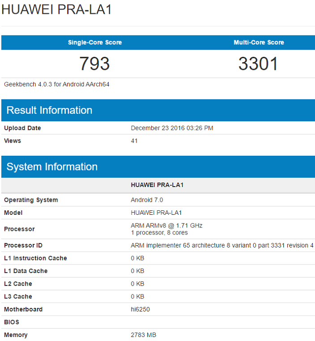Click the L3 Cache label
The image size is (315, 341).
[18, 297]
